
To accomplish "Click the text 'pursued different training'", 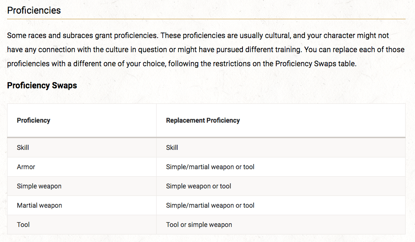I will pos(253,49).
